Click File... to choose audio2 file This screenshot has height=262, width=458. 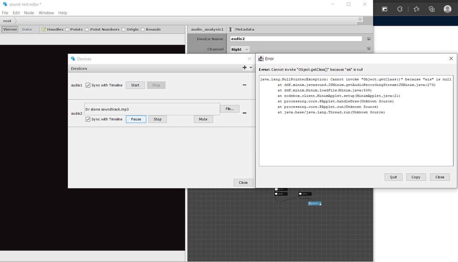pyautogui.click(x=229, y=109)
